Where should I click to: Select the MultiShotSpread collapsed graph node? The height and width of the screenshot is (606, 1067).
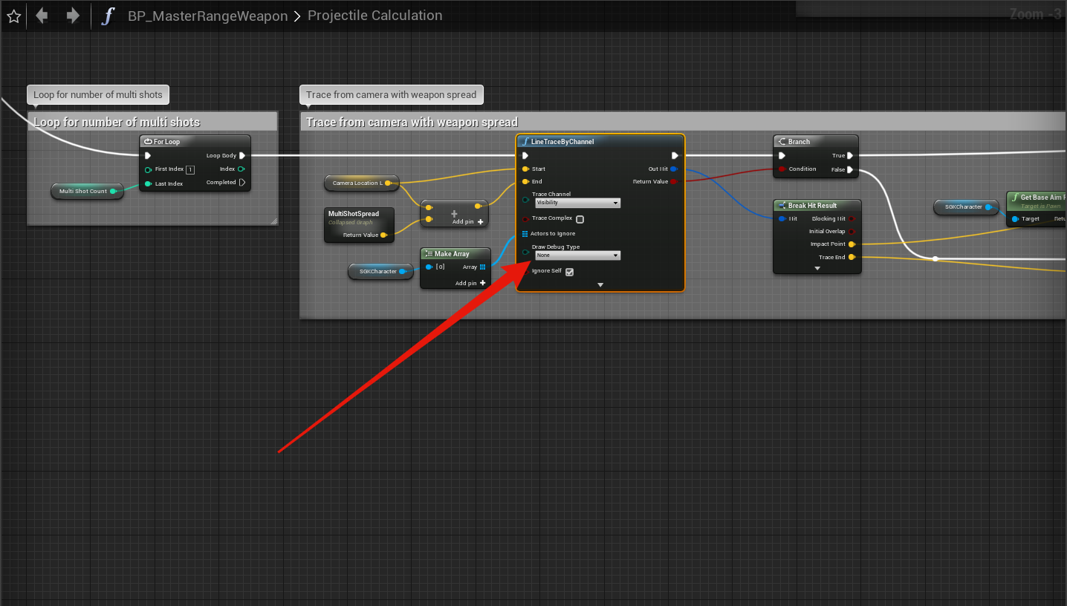pos(358,218)
